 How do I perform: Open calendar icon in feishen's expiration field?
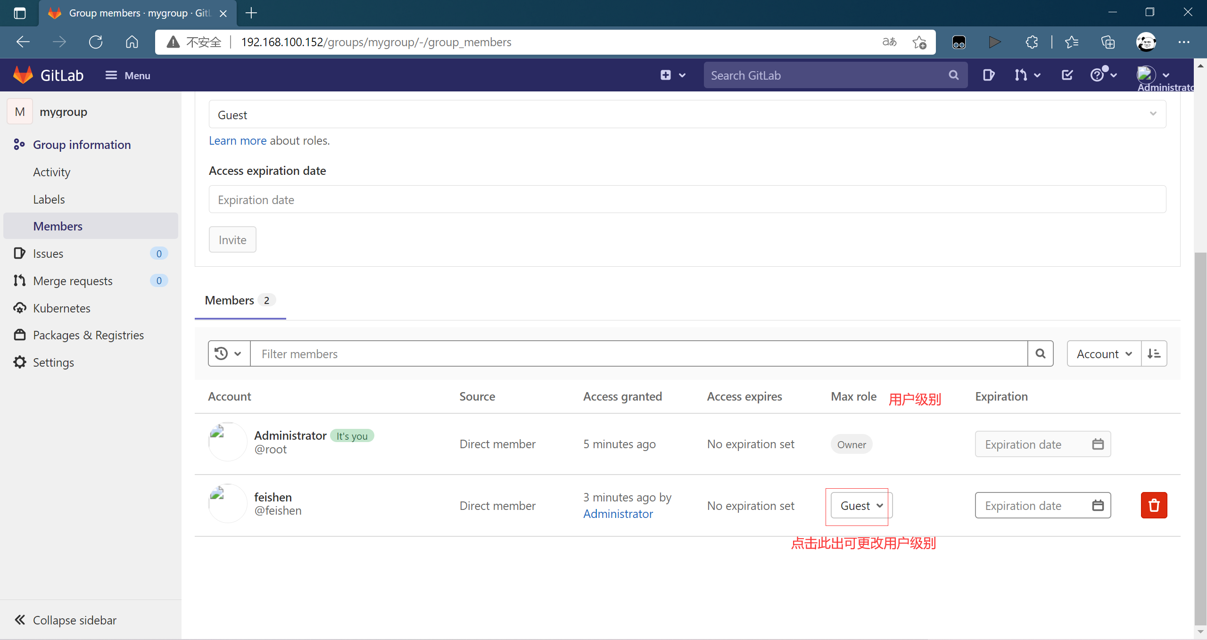click(x=1098, y=505)
